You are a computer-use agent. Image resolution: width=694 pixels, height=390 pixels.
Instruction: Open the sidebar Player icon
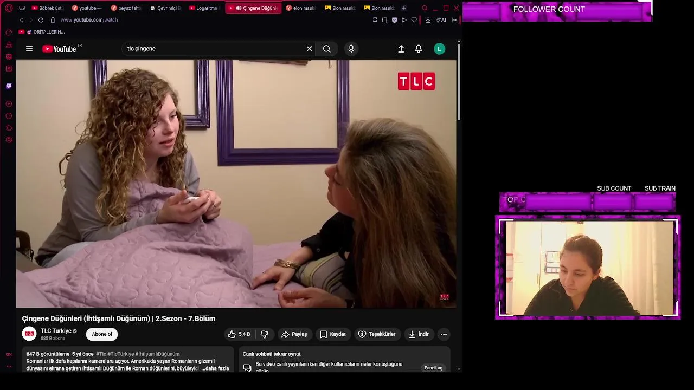pos(9,104)
